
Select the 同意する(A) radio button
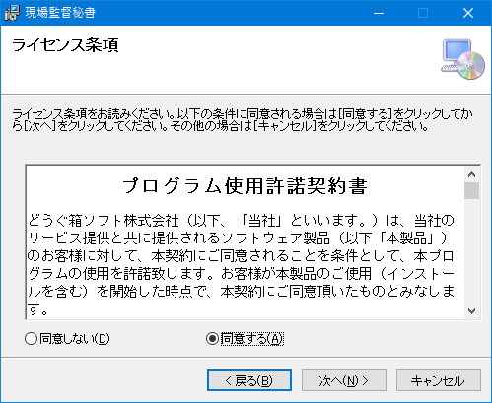(x=212, y=338)
